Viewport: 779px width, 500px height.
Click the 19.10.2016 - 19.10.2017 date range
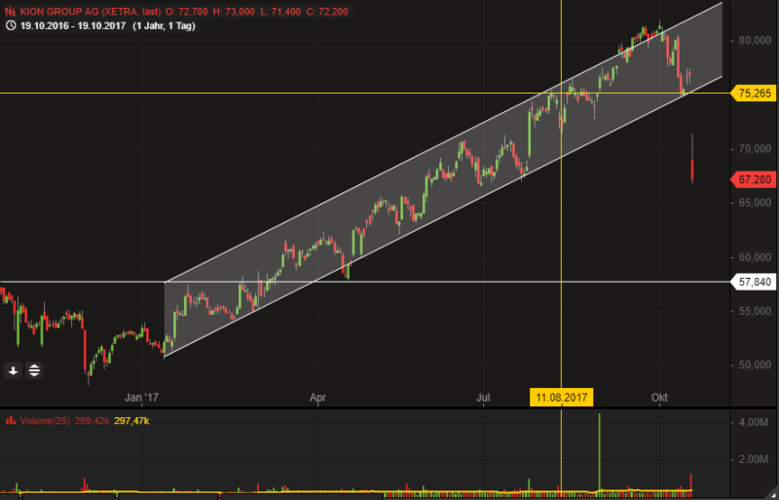(74, 26)
